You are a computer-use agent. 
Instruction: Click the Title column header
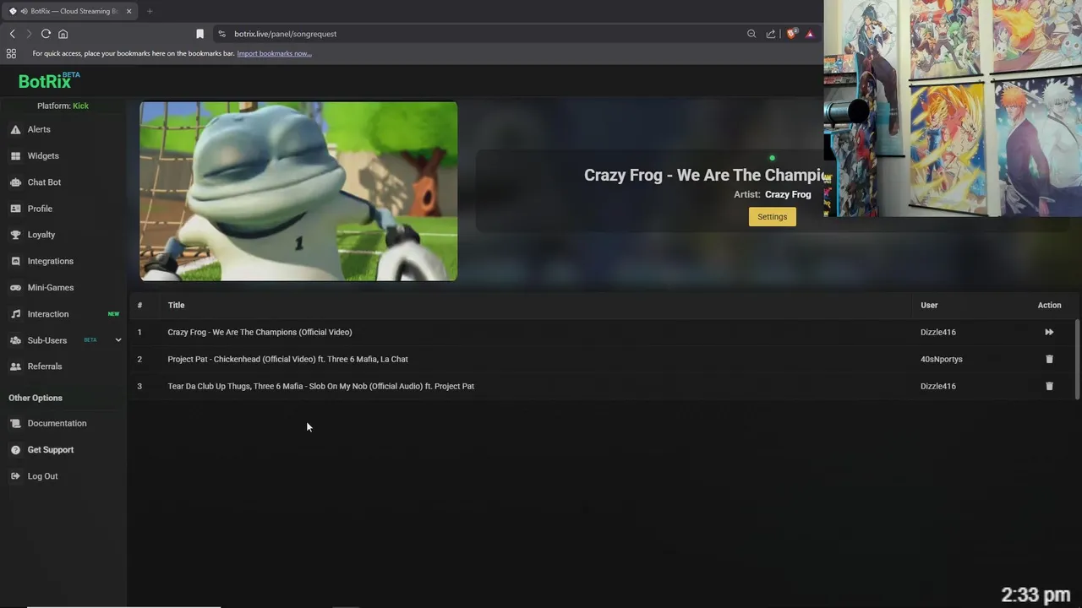[176, 305]
